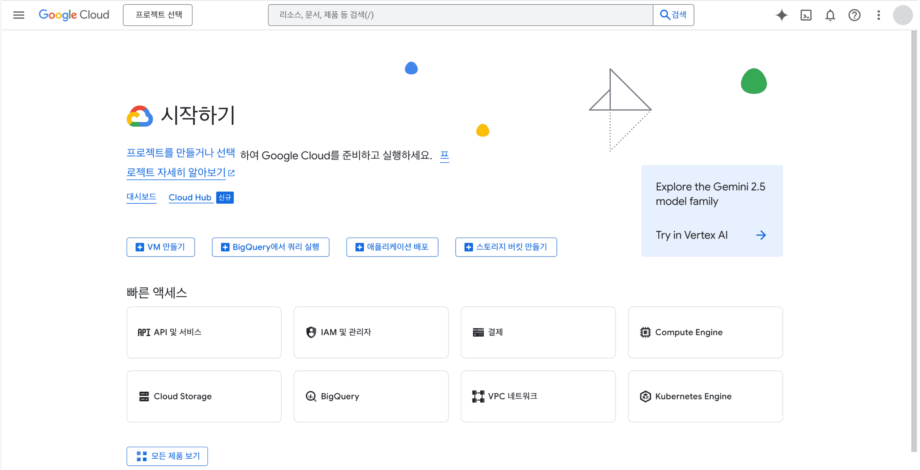Click the 모든 제품 보기 button
Screen dimensions: 920x470
tap(167, 456)
